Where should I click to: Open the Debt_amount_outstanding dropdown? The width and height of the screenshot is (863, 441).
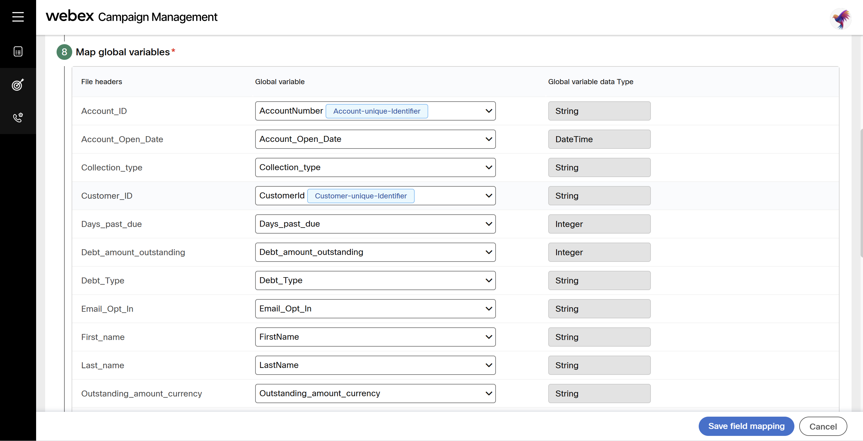tap(375, 252)
